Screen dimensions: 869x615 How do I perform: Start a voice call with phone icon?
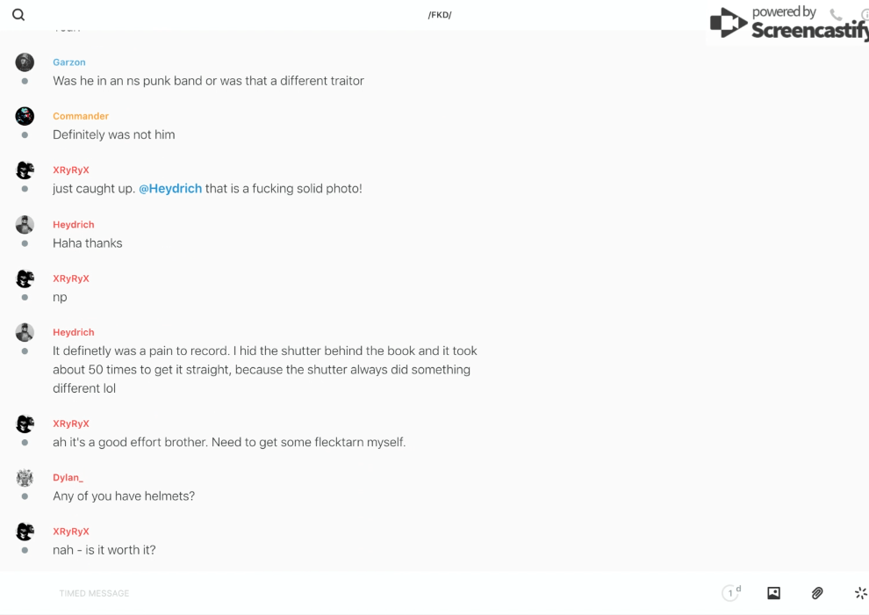pos(836,15)
